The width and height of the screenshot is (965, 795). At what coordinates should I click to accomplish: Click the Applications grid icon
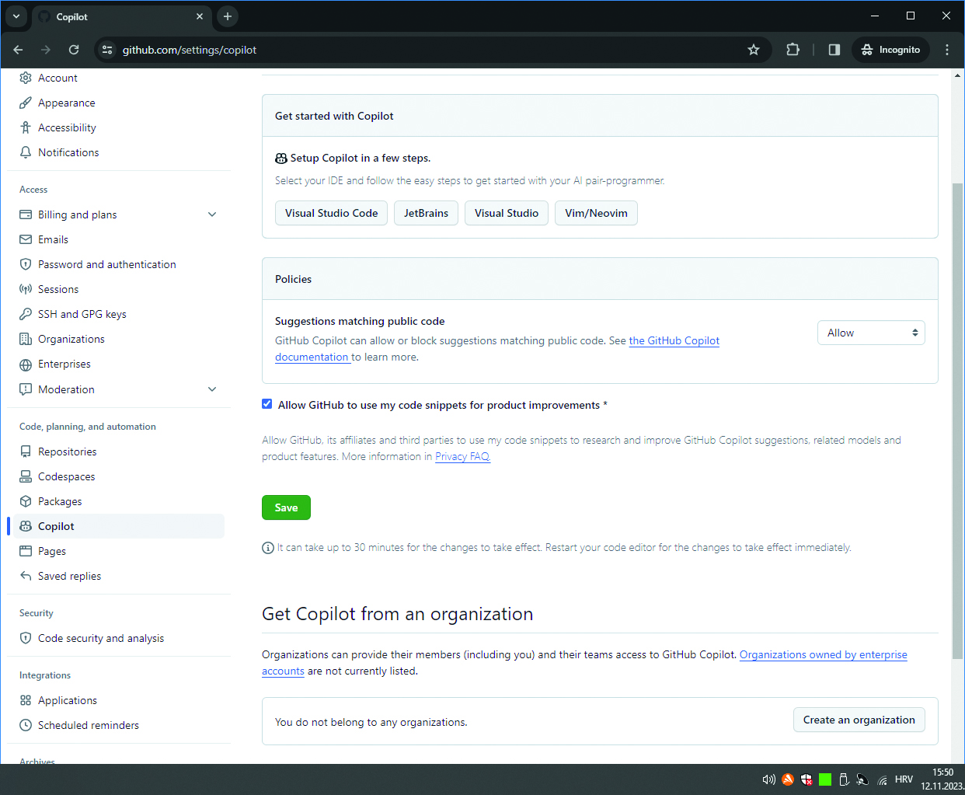click(x=26, y=700)
